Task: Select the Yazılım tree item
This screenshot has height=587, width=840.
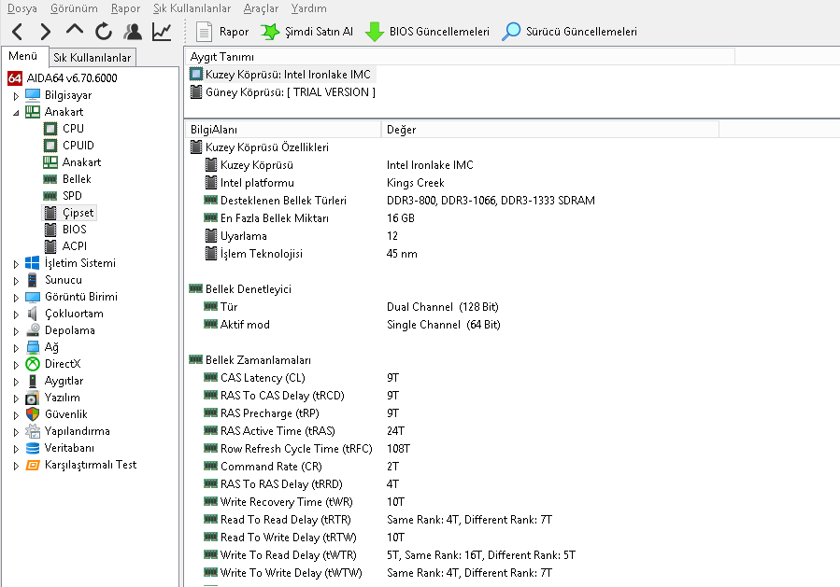Action: point(63,398)
